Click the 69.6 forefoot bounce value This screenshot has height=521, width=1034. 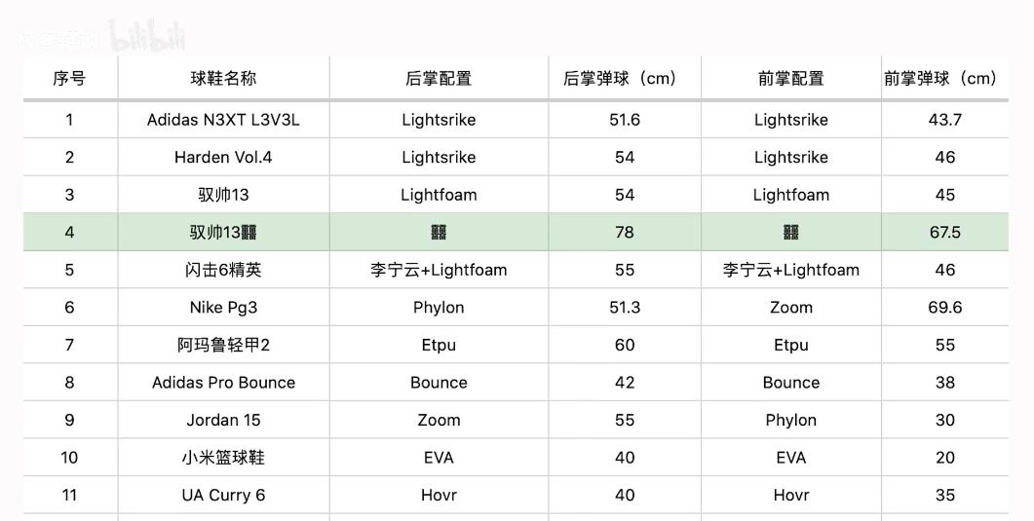(x=944, y=308)
